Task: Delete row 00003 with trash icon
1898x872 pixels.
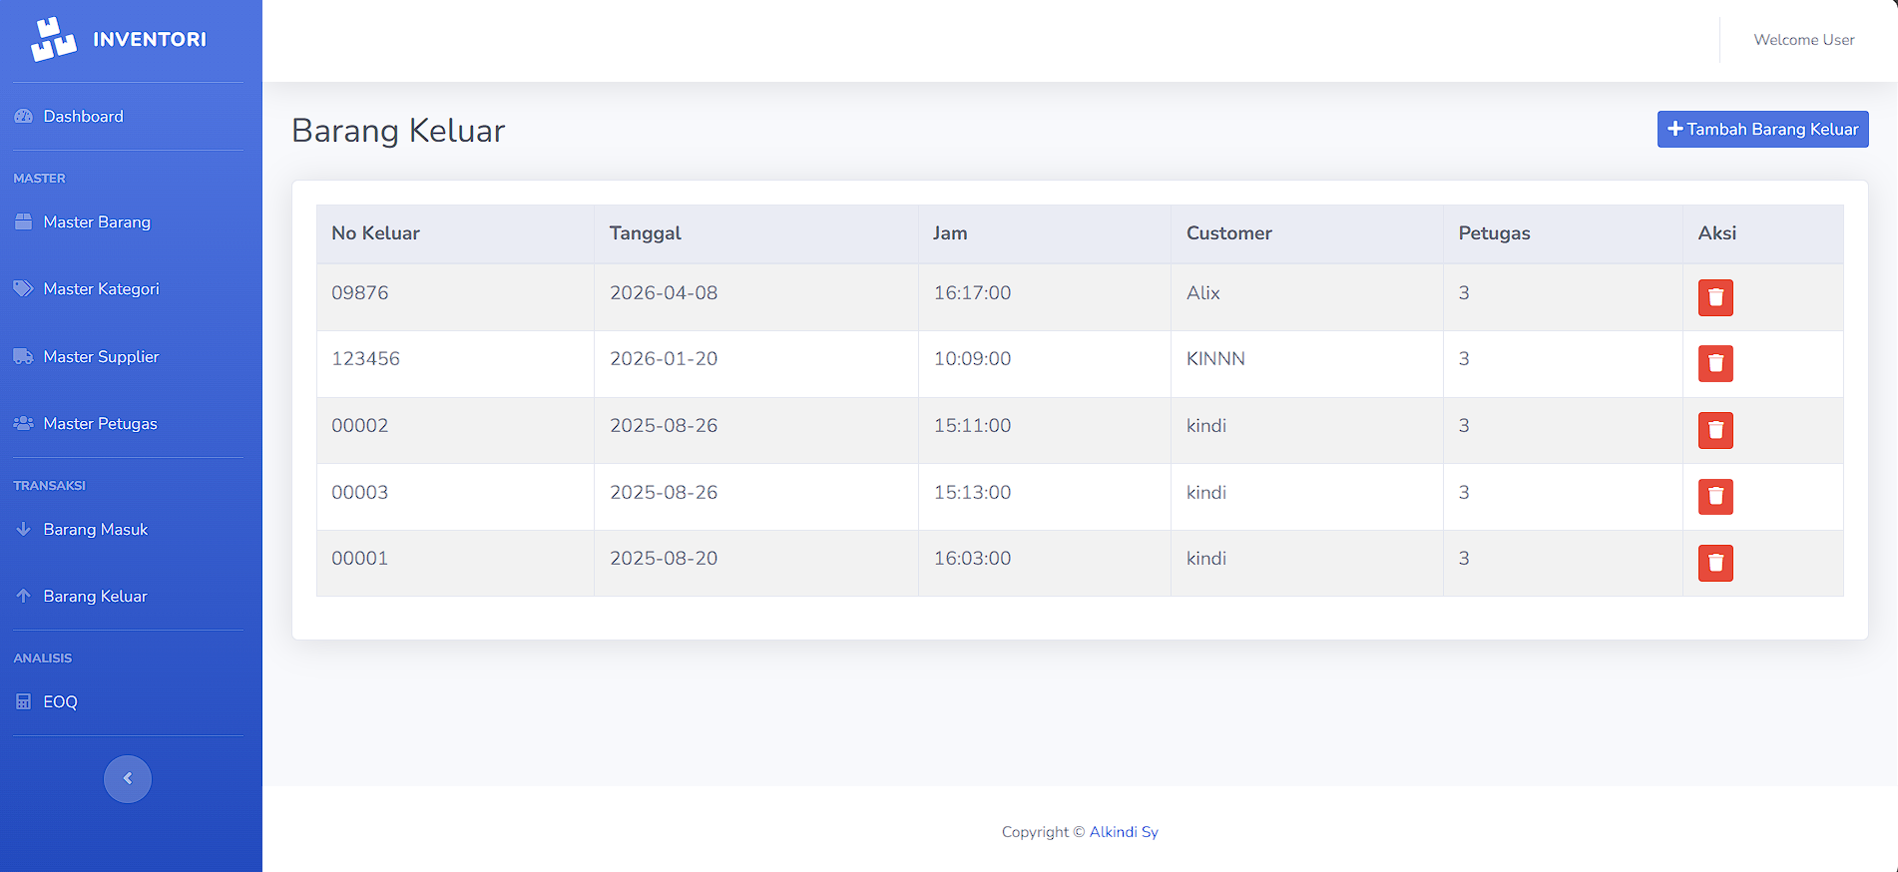Action: [x=1715, y=496]
